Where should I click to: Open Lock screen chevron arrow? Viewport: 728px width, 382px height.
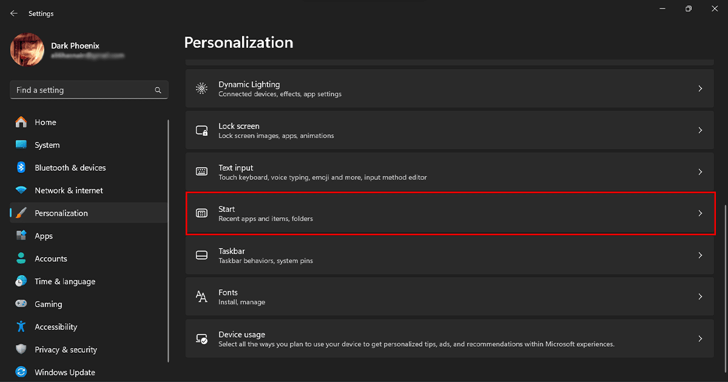click(x=700, y=130)
